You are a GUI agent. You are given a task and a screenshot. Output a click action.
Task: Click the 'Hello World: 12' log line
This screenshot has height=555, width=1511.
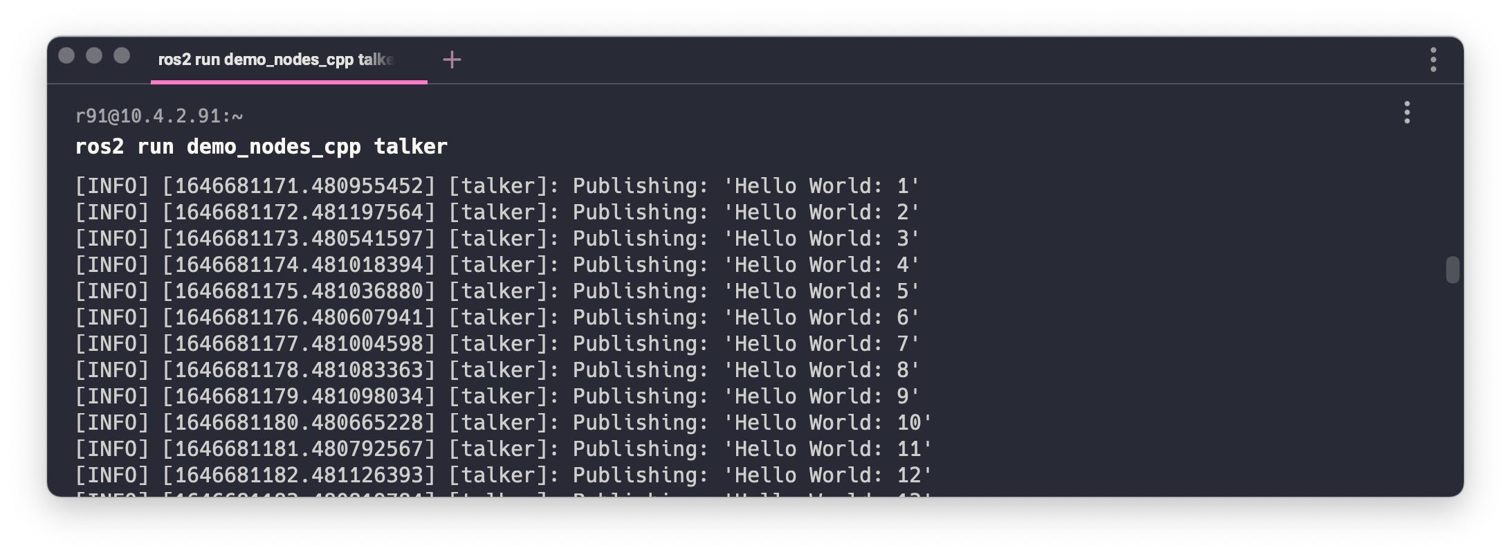tap(504, 475)
